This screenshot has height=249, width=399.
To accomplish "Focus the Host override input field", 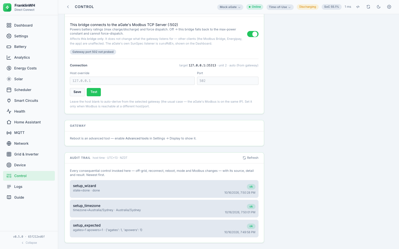I will (x=132, y=81).
